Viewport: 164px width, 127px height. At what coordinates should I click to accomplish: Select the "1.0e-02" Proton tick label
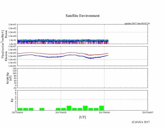pyautogui.click(x=13, y=44)
